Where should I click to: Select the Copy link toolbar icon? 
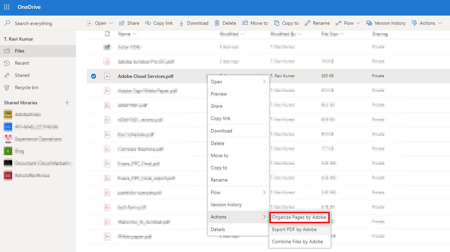[x=148, y=23]
